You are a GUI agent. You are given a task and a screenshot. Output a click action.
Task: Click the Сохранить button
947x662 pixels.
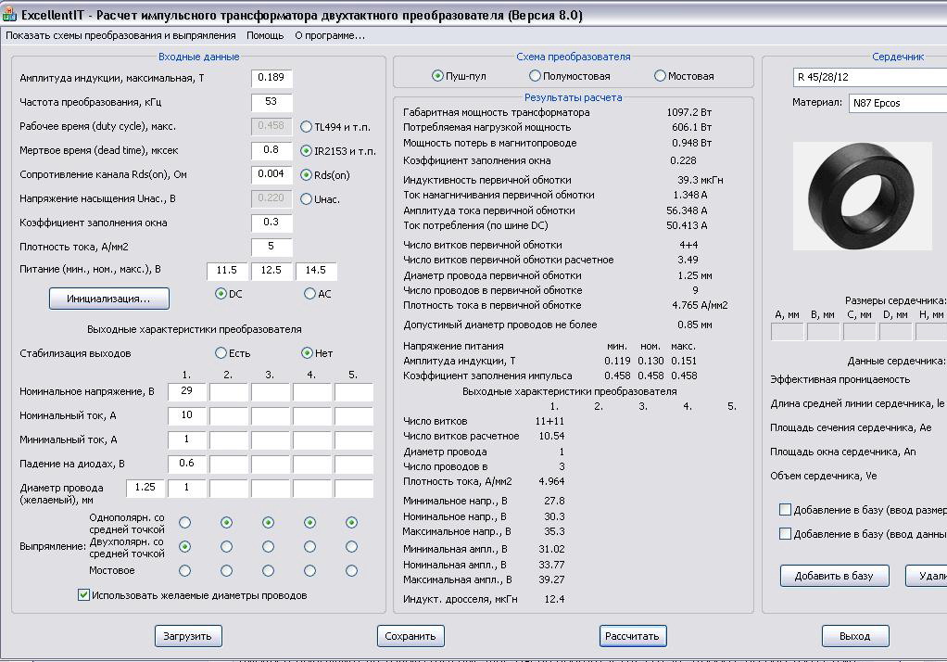[x=410, y=636]
